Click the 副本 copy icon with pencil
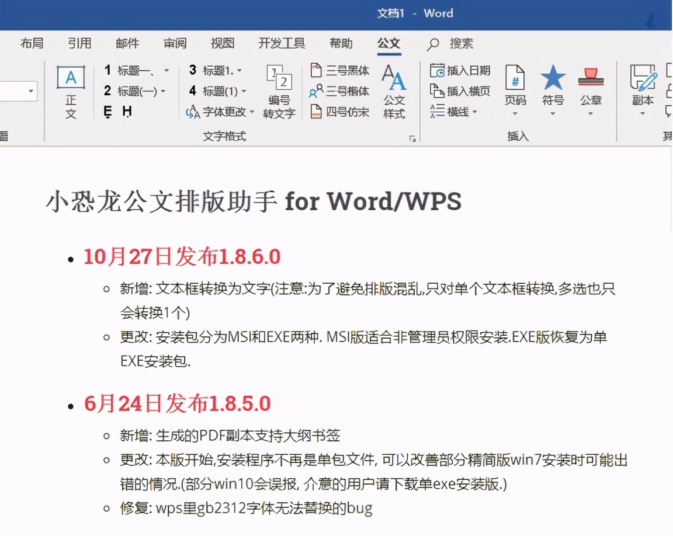The image size is (673, 536). [642, 86]
